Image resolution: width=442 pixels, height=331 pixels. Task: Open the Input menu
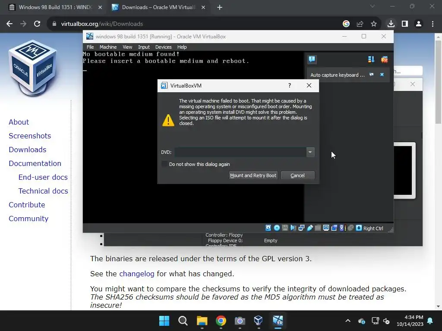(144, 47)
